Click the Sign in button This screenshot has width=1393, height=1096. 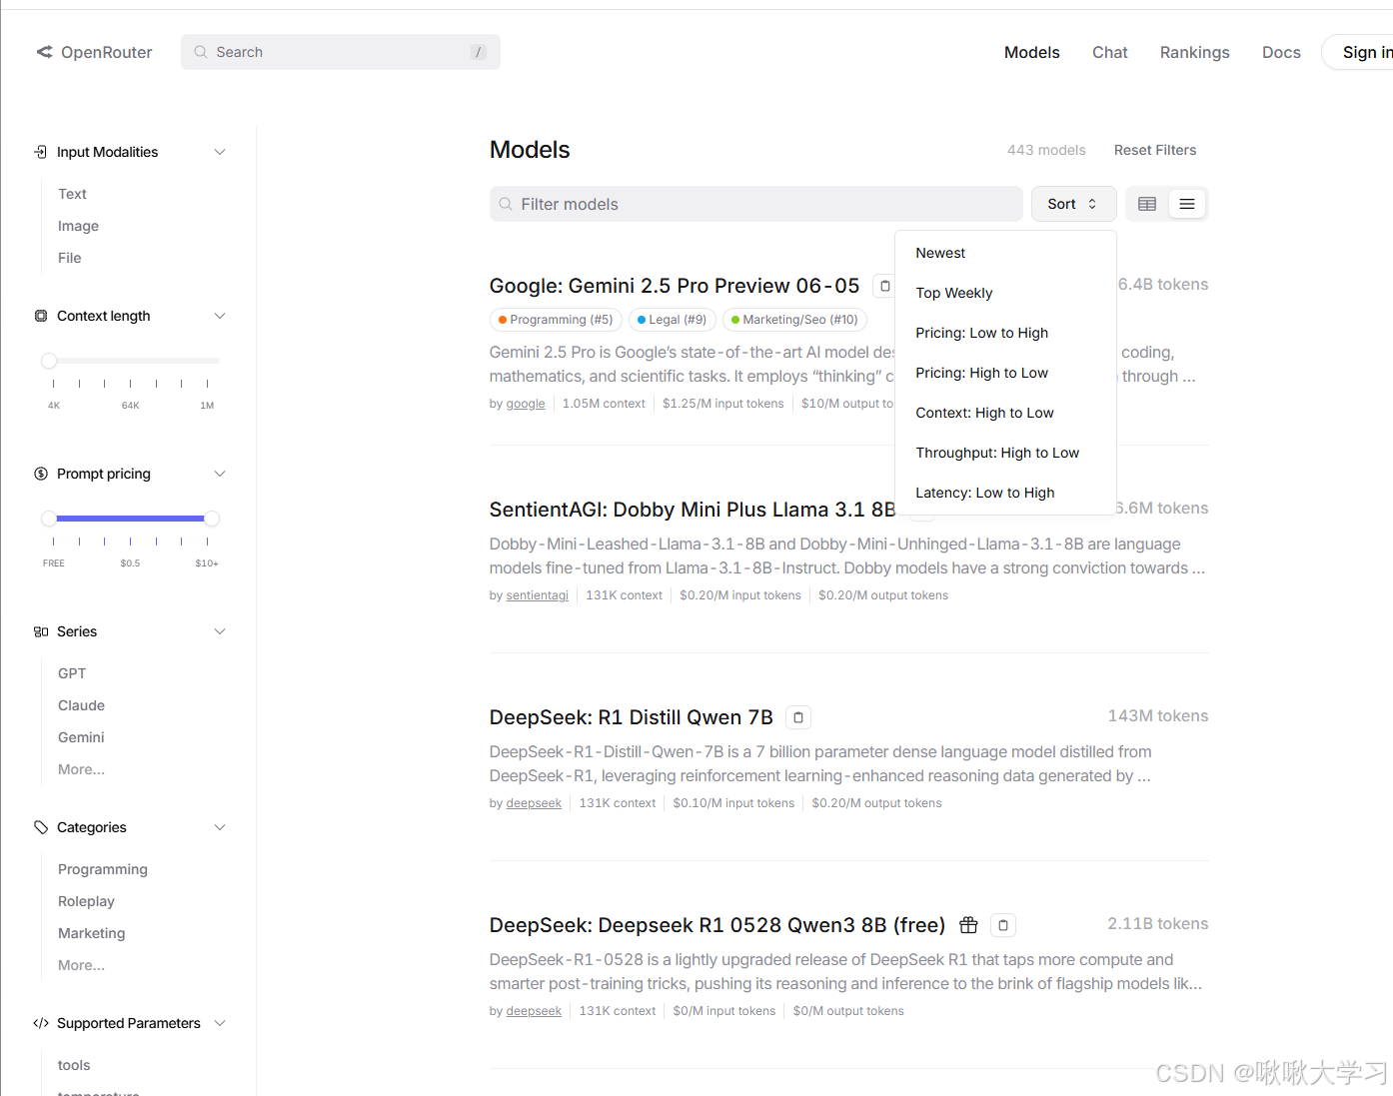[x=1359, y=52]
